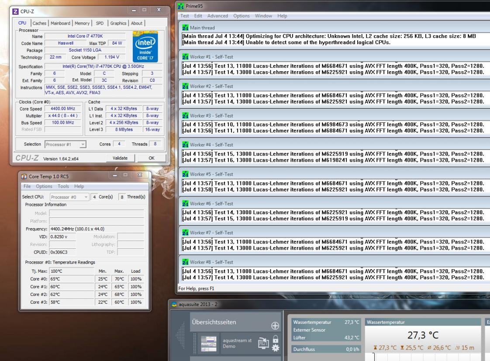Click the Worker #3 Self-Test window icon

185,115
